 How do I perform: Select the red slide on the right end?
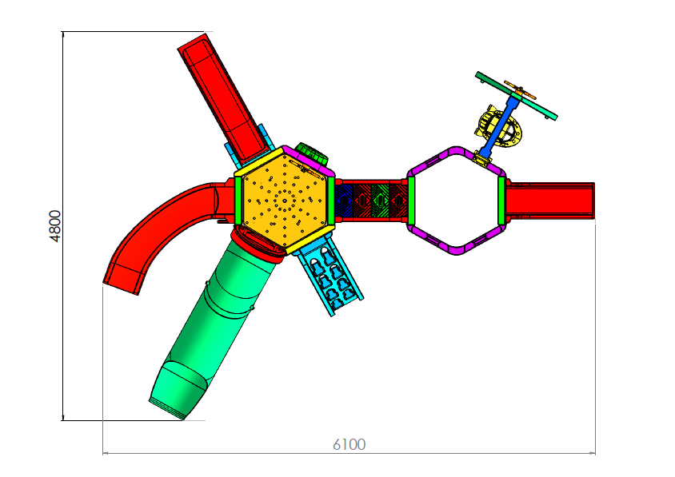(550, 201)
